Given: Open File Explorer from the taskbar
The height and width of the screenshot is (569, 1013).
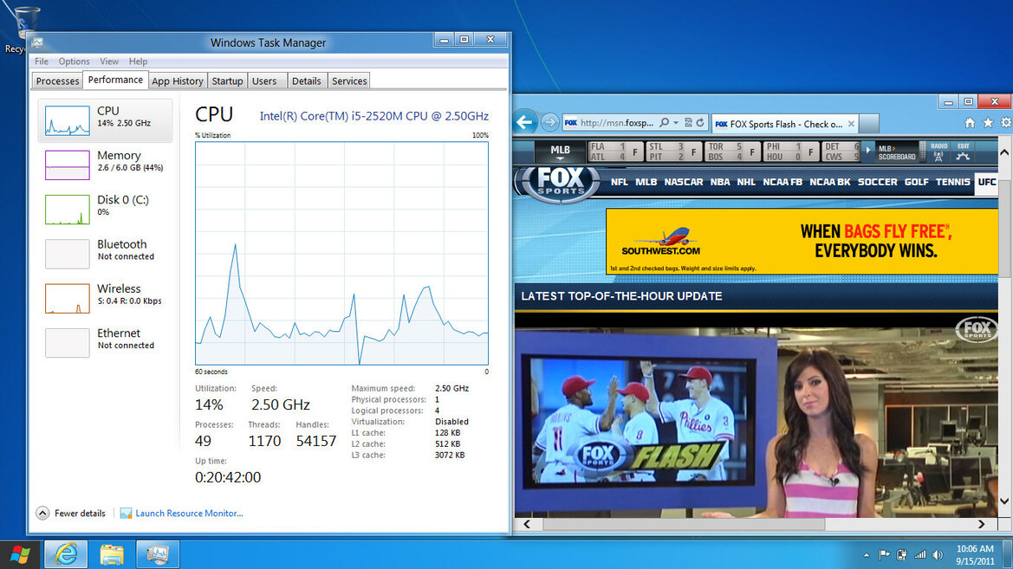Looking at the screenshot, I should [x=111, y=555].
